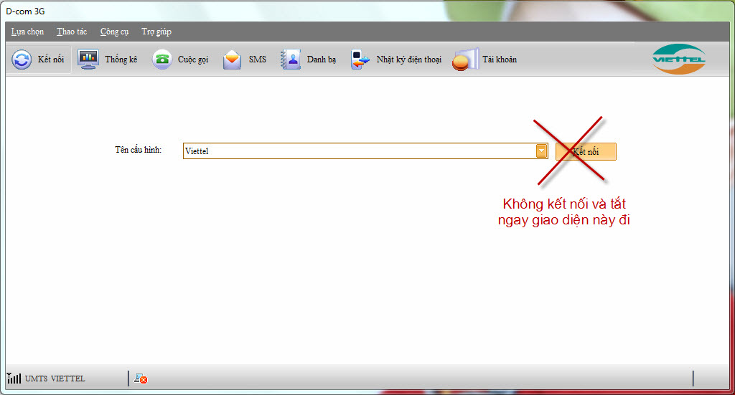
Task: Click the disconnected network status icon
Action: [x=141, y=379]
